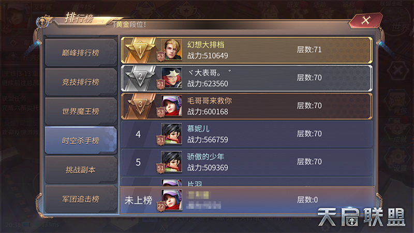Image resolution: width=414 pixels, height=233 pixels.
Task: Tap your own 未上榜 ranking row
Action: coord(247,200)
